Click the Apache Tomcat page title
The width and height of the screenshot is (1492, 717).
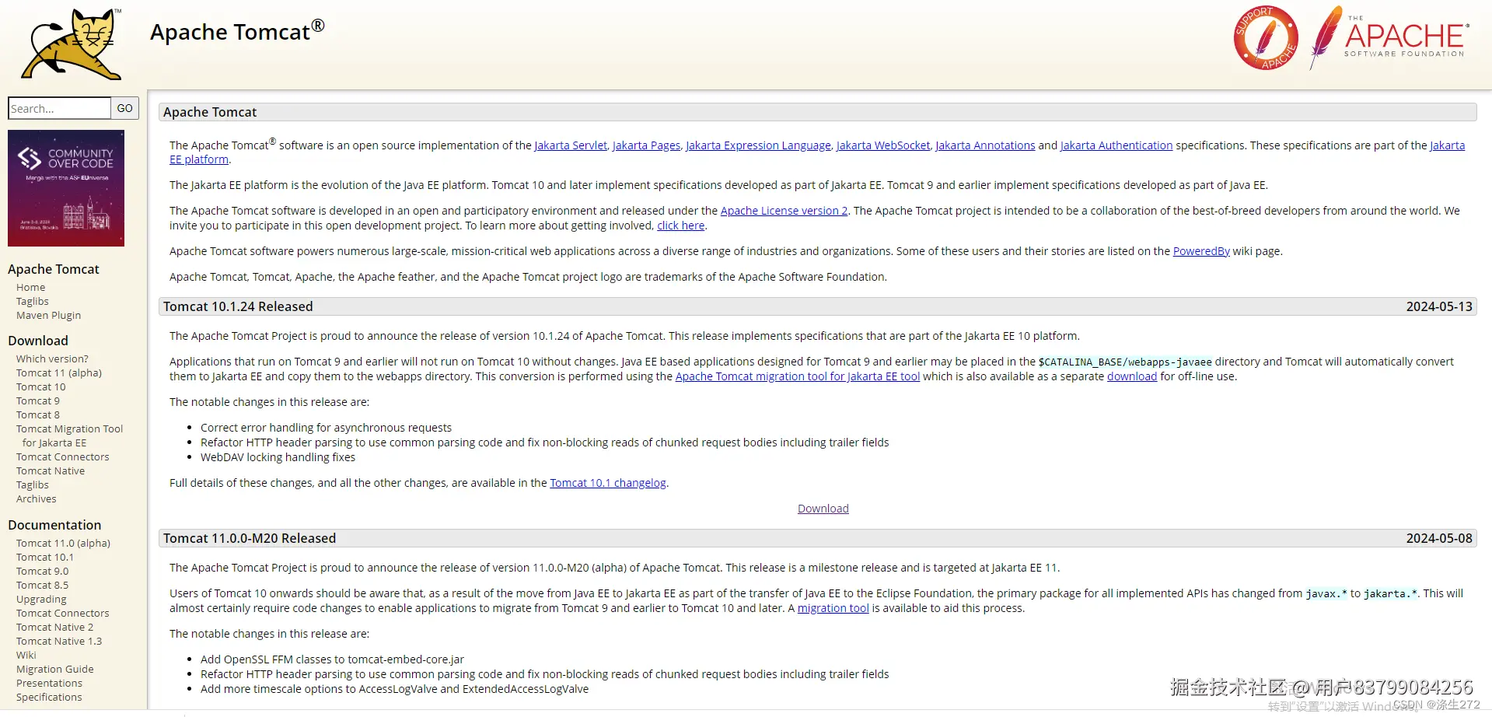[237, 31]
